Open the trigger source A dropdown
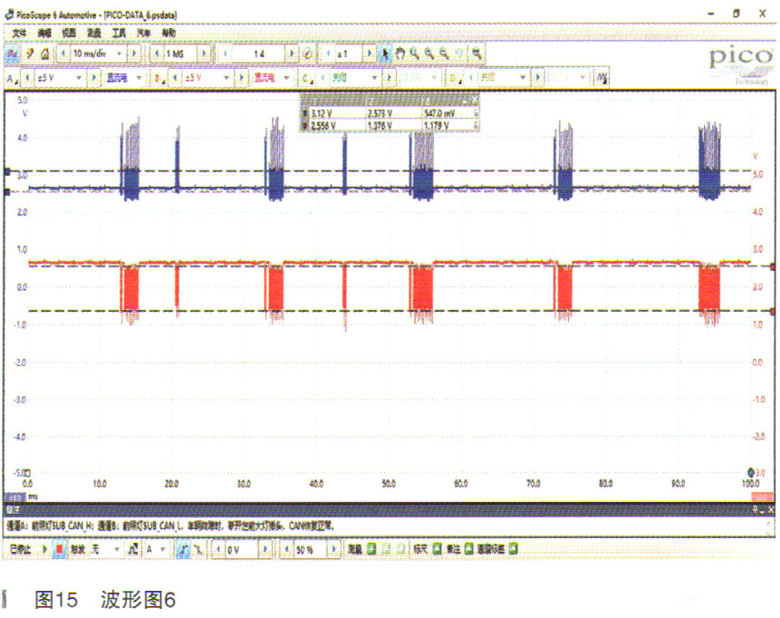Image resolution: width=780 pixels, height=618 pixels. point(162,549)
